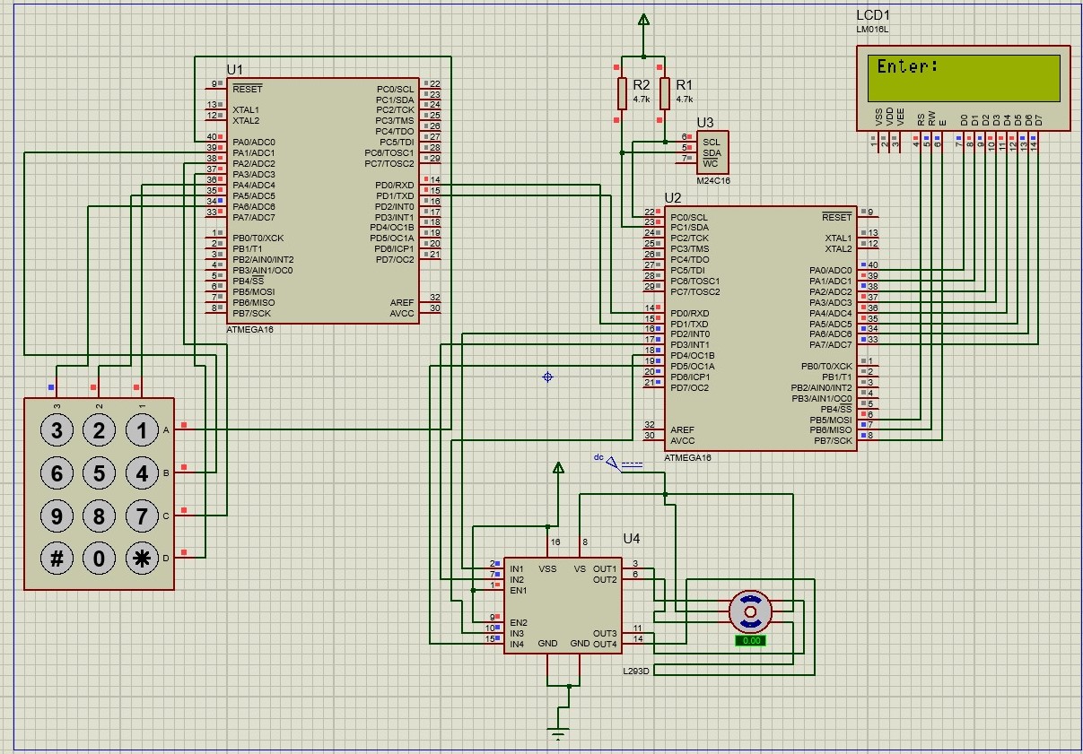The image size is (1083, 754).
Task: Click the OUT1 pin label on U4
Action: 605,568
